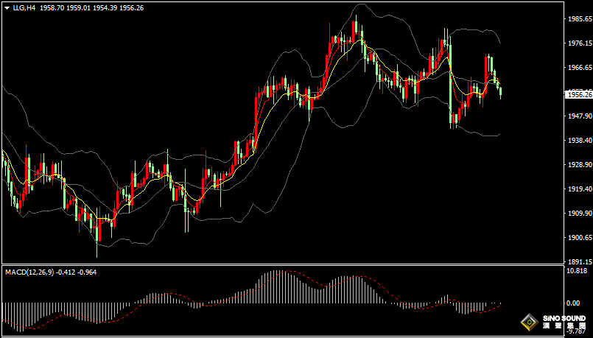Click the MACD 0.00 zero-level label
This screenshot has width=593, height=338.
[573, 303]
